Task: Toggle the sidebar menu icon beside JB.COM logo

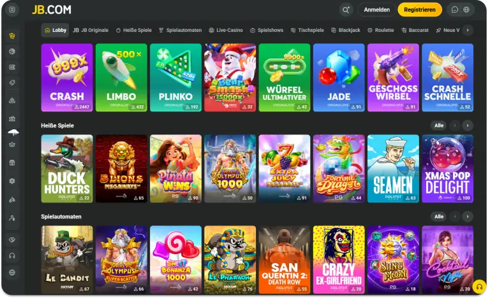Action: (x=12, y=10)
